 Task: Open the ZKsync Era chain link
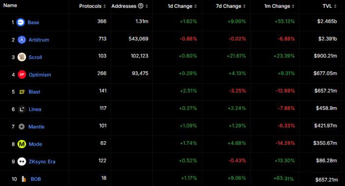(42, 161)
